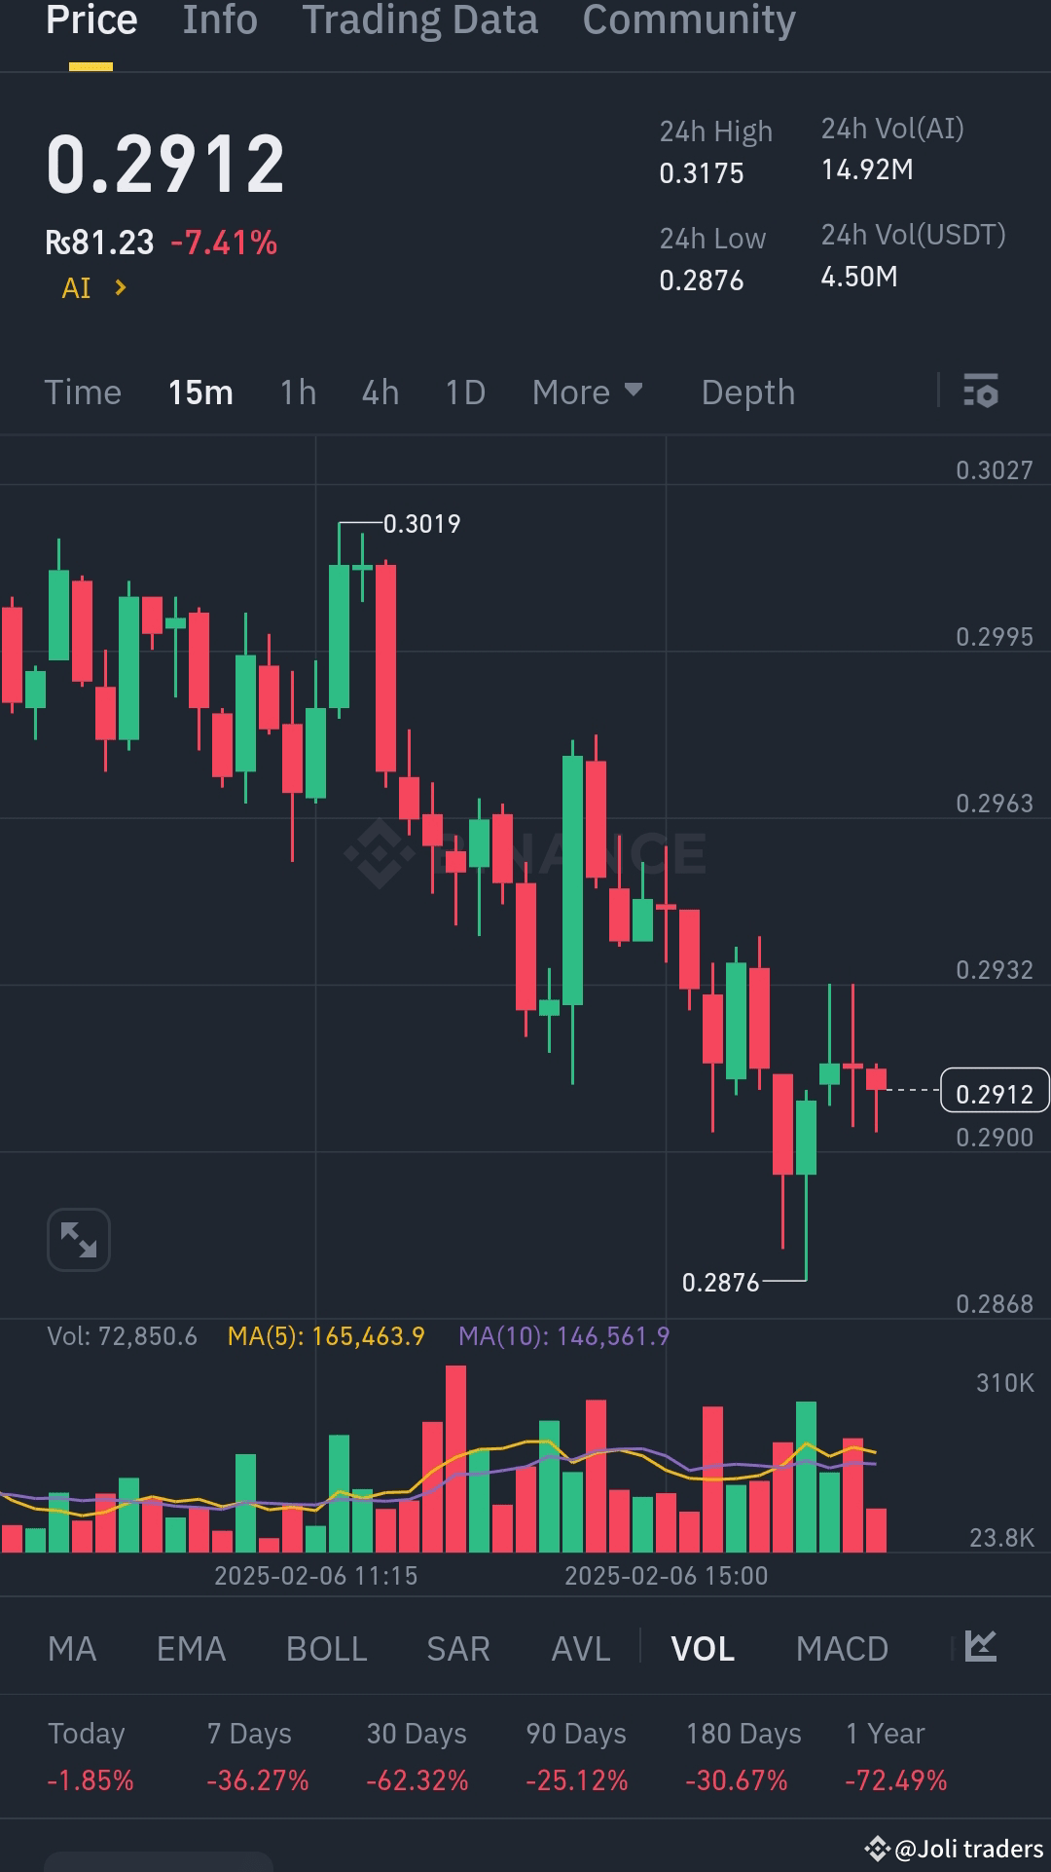Select the line-chart indicator icon beside MACD
This screenshot has height=1872, width=1051.
point(979,1646)
